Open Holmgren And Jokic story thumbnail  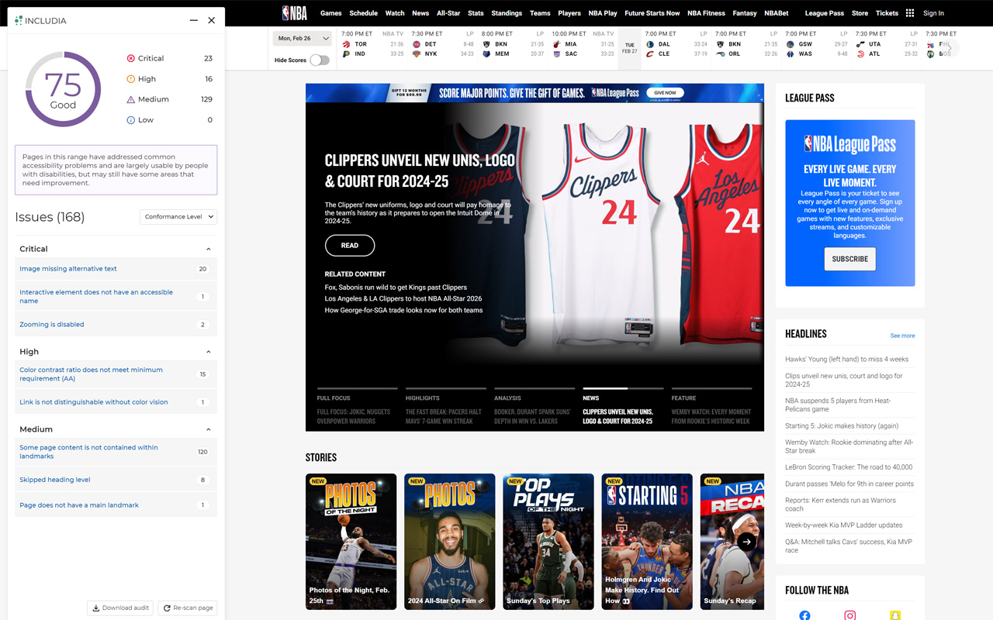(647, 542)
